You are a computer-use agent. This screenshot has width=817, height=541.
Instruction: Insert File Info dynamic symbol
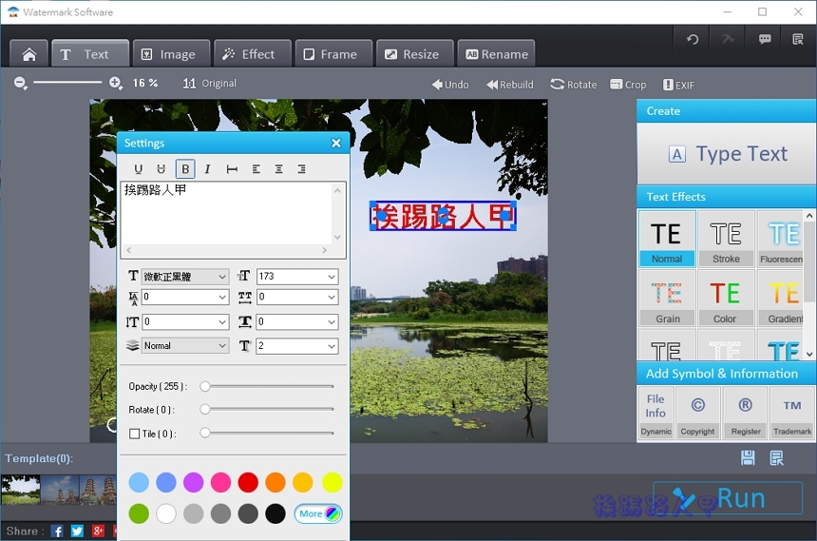coord(656,414)
